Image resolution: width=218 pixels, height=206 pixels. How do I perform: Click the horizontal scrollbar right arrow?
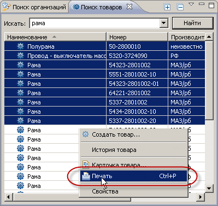point(201,197)
